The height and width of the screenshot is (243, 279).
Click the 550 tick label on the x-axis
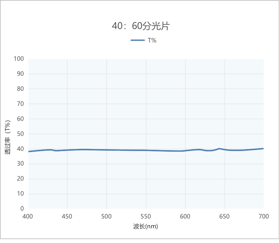(x=147, y=216)
